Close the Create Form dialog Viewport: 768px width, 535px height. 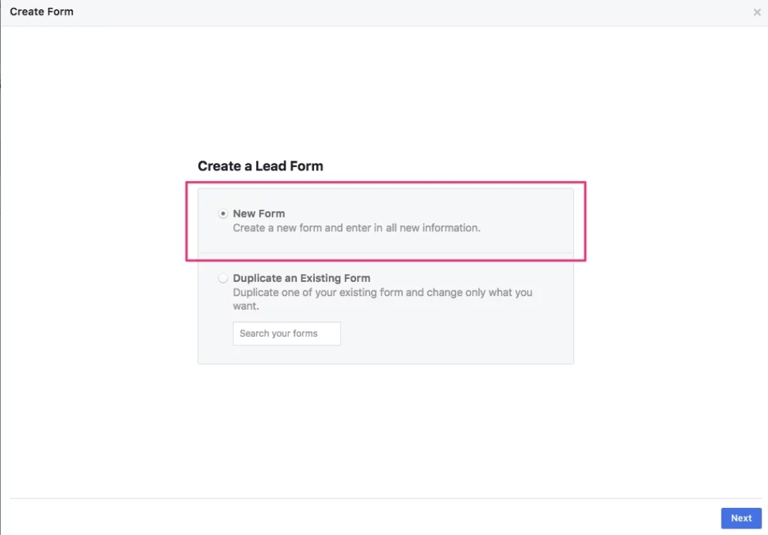tap(757, 12)
